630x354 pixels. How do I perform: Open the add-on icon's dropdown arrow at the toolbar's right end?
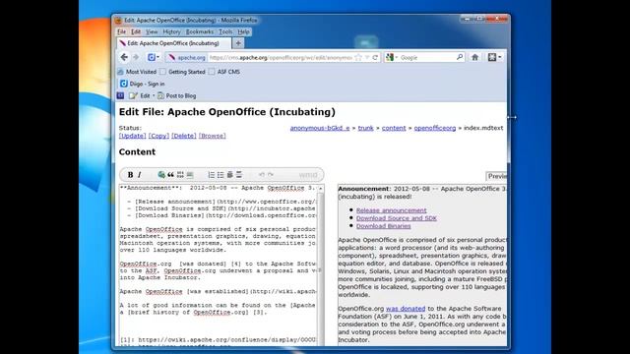coord(500,57)
